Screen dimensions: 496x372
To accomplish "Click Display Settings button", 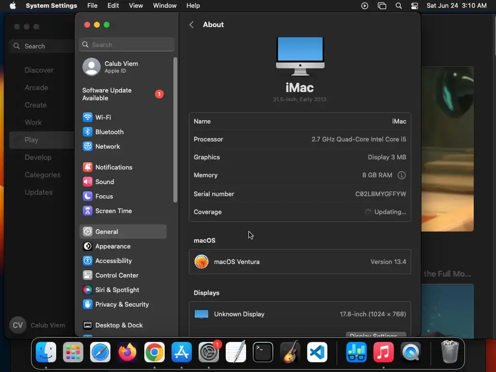I will click(376, 334).
